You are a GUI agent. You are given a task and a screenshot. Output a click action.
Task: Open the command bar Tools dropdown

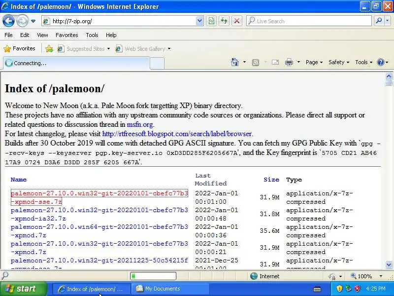[x=363, y=62]
